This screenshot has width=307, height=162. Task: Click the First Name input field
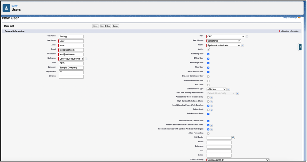pos(71,37)
